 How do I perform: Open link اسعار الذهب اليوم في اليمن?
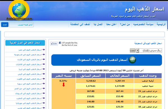coord(30,74)
